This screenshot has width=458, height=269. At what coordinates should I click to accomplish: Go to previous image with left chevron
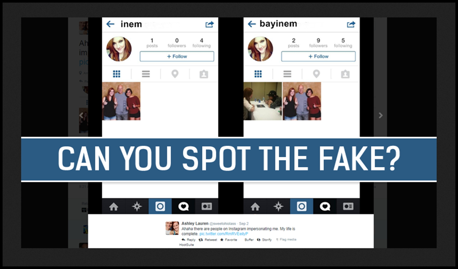[82, 115]
